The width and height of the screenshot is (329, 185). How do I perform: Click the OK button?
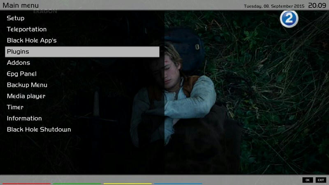tap(308, 180)
